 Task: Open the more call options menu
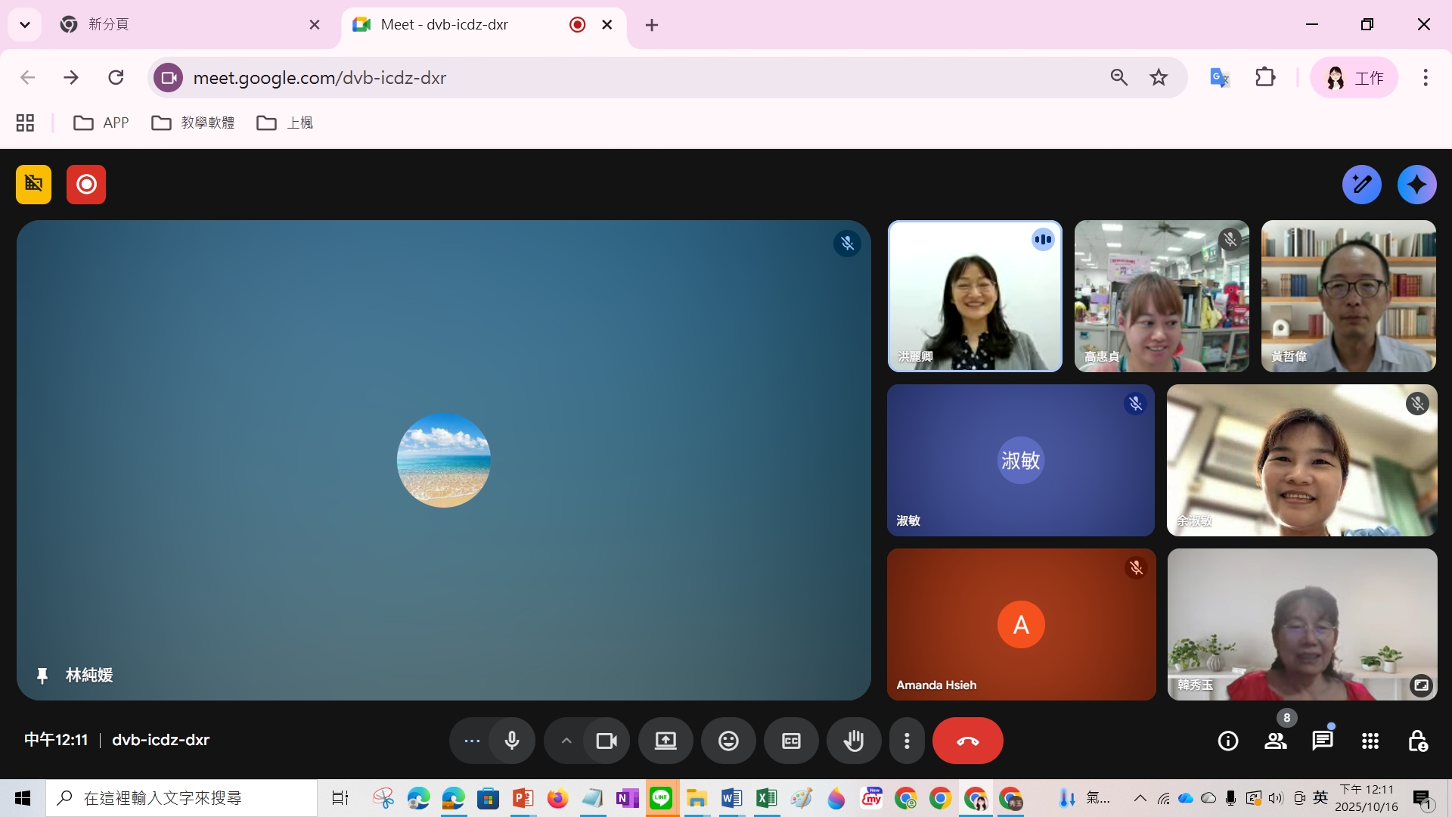point(907,741)
